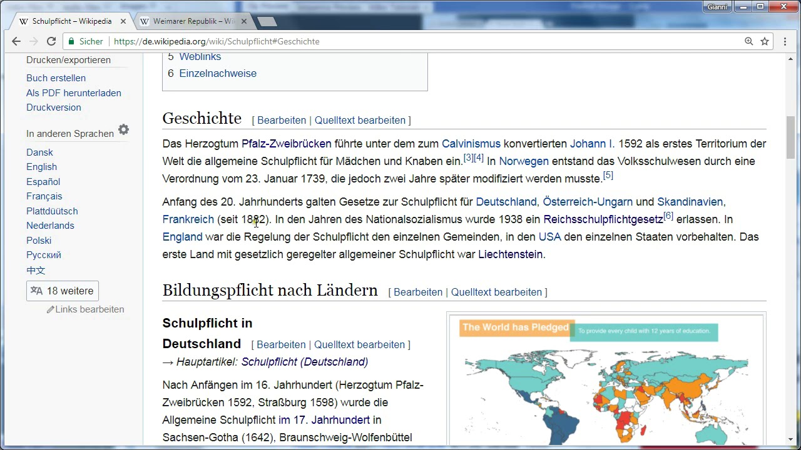Open the Liechtenstein link
The height and width of the screenshot is (450, 801).
[x=510, y=254]
